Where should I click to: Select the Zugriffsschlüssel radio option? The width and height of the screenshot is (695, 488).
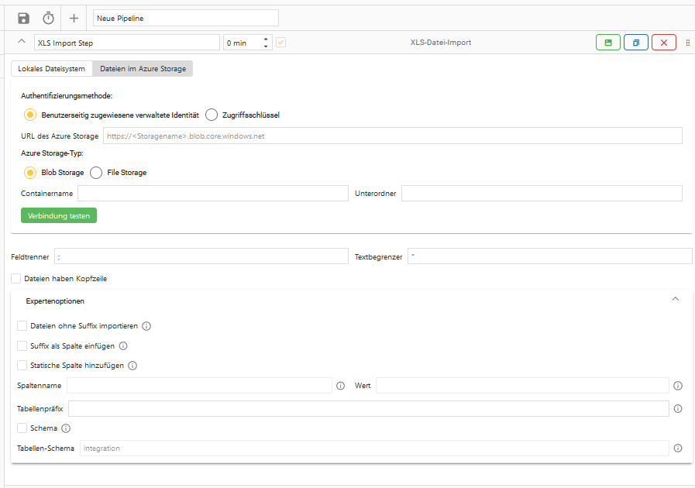(x=212, y=115)
